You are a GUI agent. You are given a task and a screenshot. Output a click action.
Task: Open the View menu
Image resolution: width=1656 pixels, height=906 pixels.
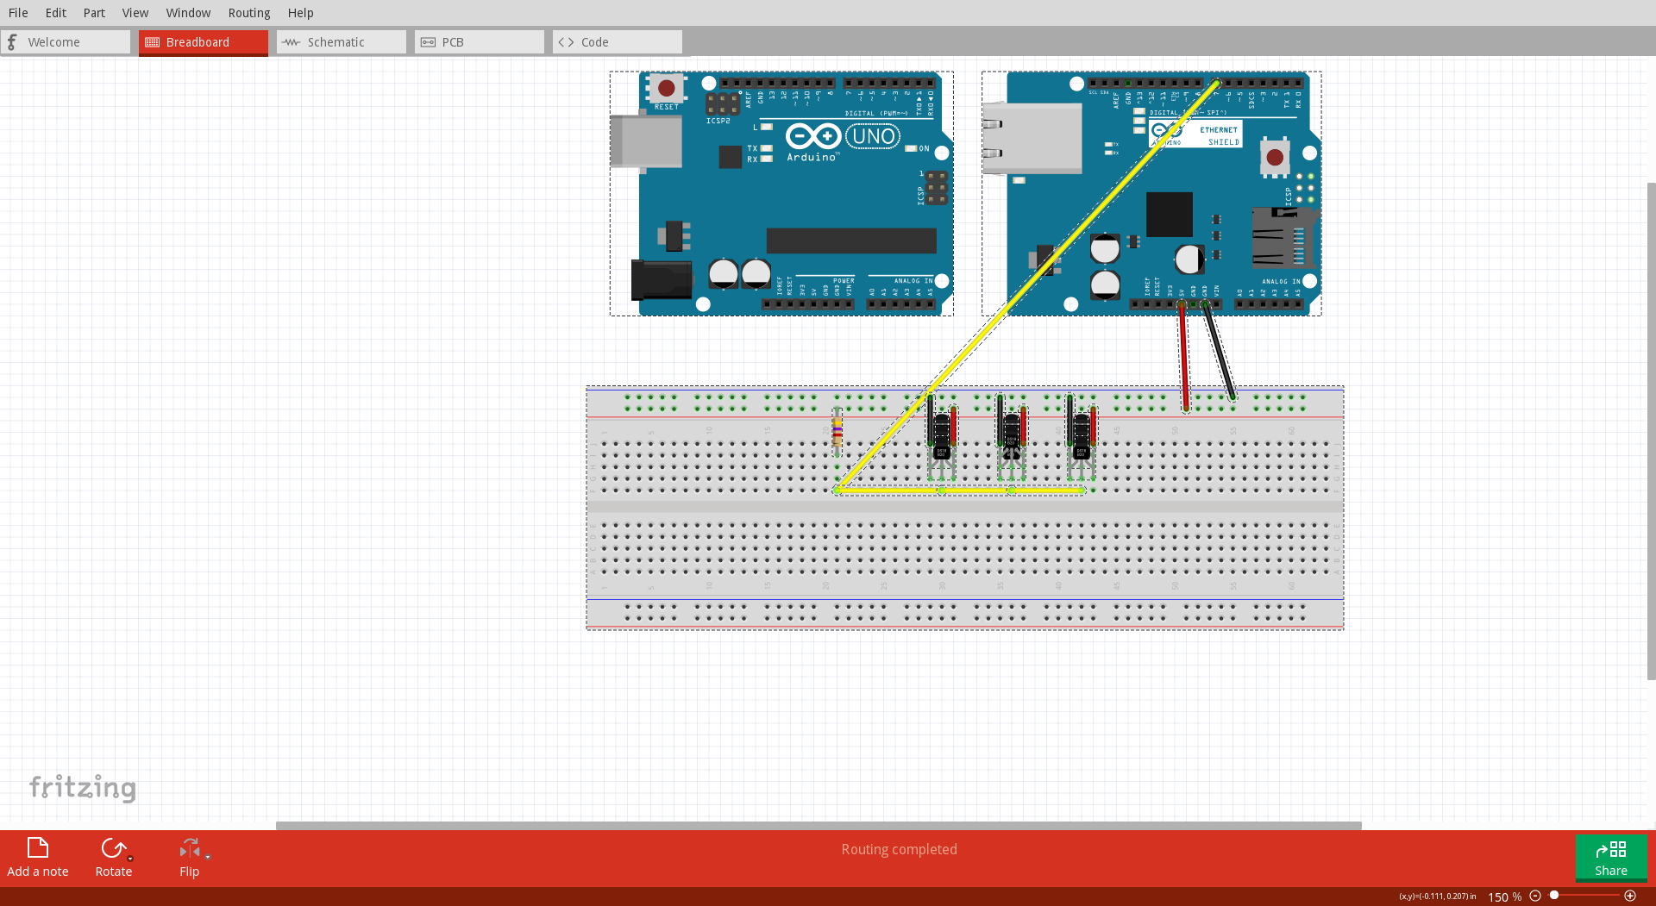pos(135,12)
